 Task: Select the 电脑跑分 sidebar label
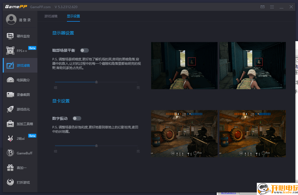(23, 80)
